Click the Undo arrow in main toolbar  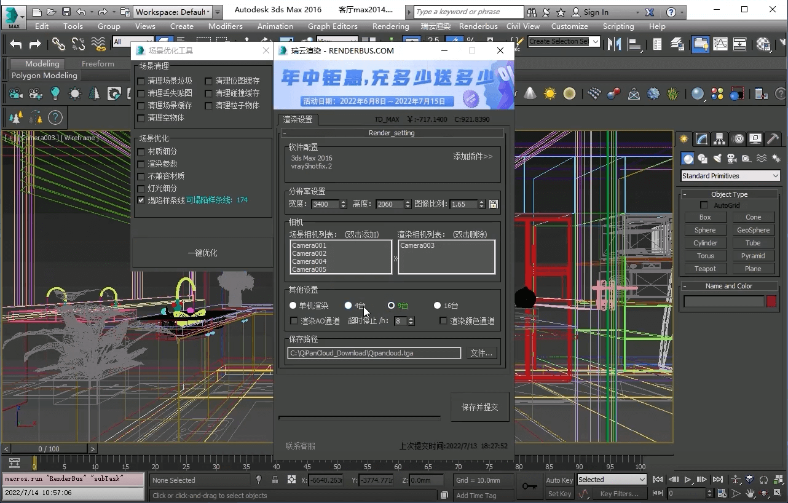click(17, 44)
